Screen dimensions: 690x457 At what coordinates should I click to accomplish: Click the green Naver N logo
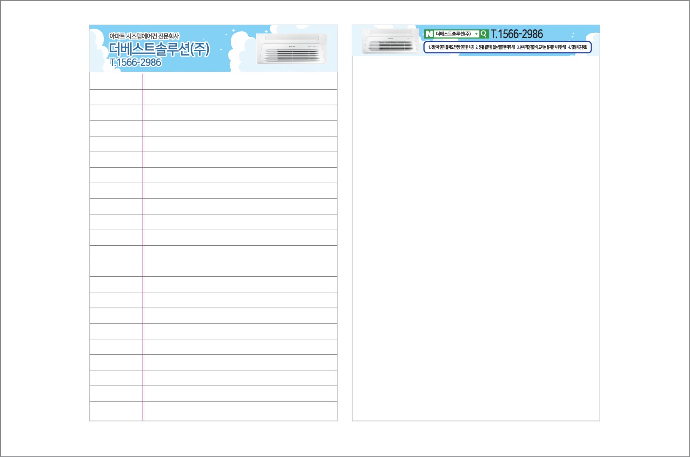(x=429, y=34)
